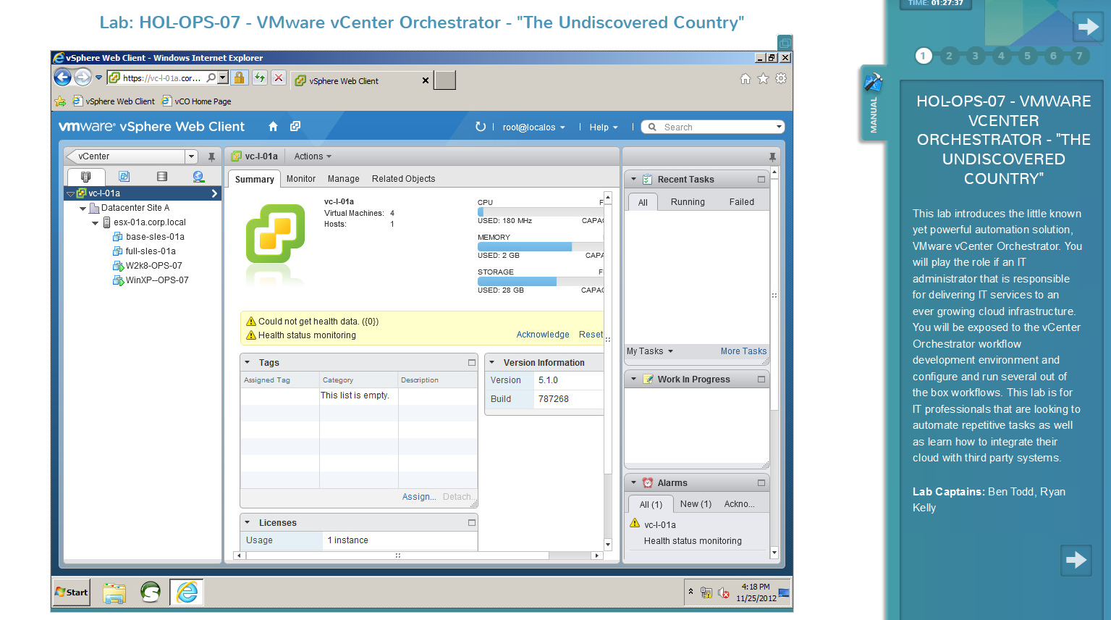The image size is (1111, 620).
Task: Acknowledge the health status alert
Action: [543, 334]
